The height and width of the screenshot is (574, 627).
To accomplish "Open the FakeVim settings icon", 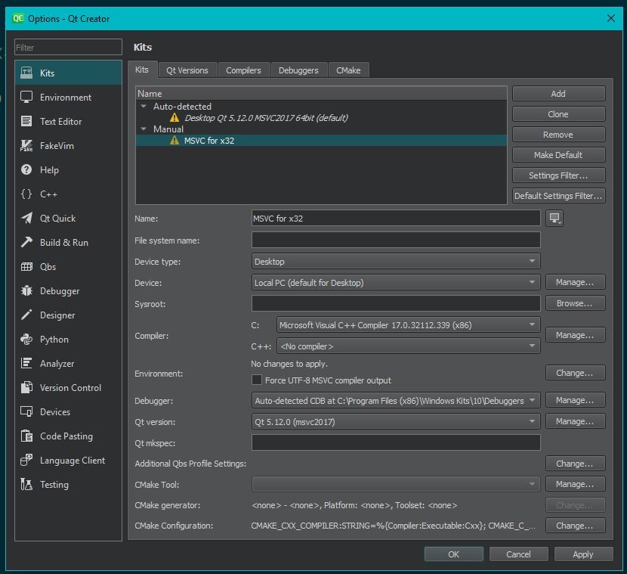I will pos(26,146).
